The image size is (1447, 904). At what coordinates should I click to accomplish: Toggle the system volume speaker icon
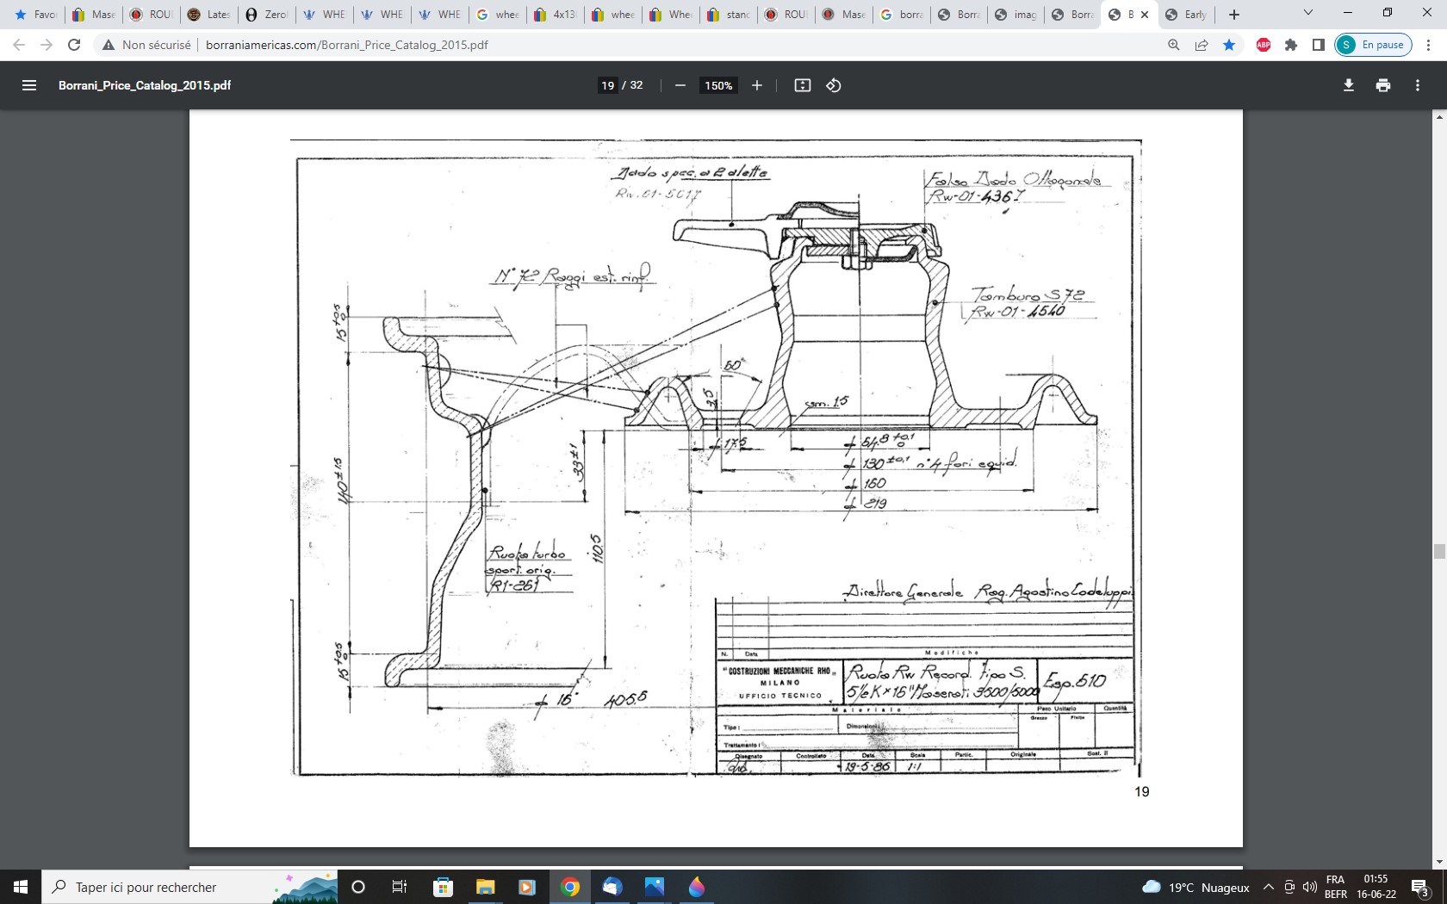[x=1310, y=888]
